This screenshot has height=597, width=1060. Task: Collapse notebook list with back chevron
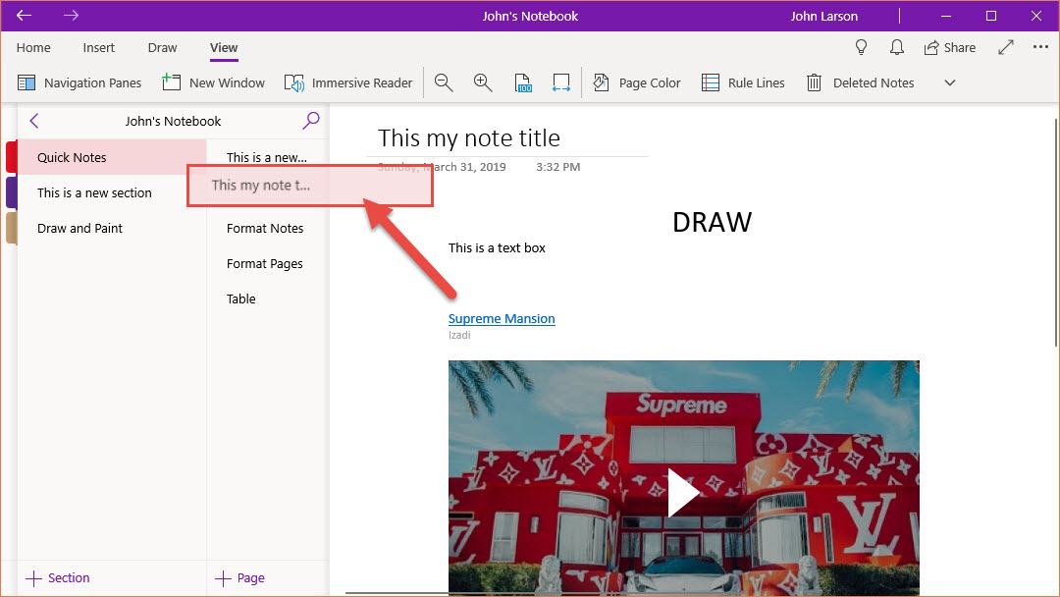(34, 121)
